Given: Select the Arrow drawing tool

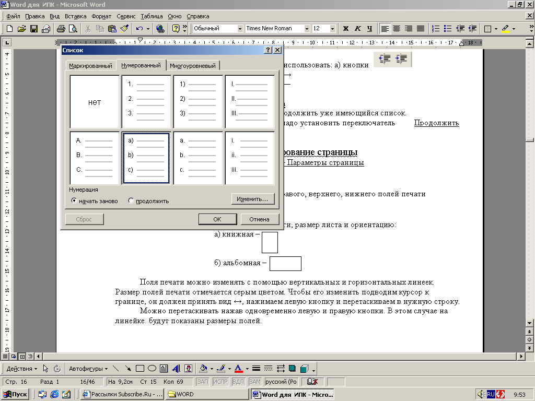Looking at the screenshot, I should pos(128,368).
